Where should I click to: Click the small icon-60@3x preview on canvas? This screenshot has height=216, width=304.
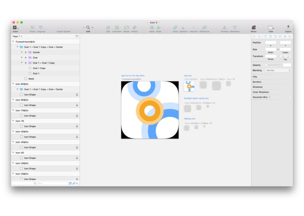click(x=189, y=86)
